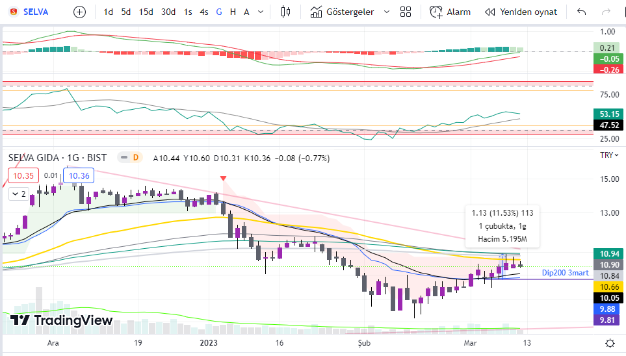Select the G daily timeframe
This screenshot has width=626, height=356.
[x=219, y=12]
